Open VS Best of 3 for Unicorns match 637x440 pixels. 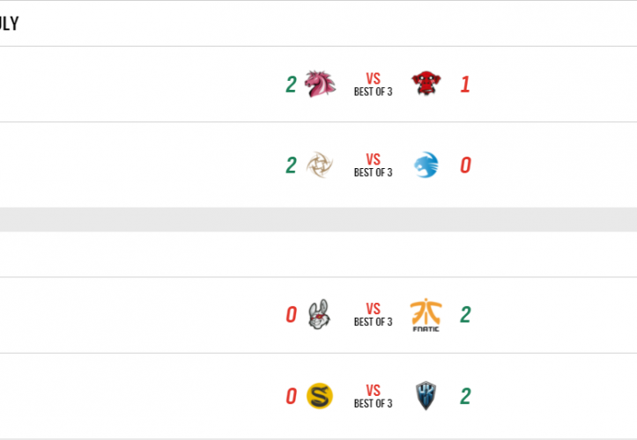[x=373, y=84]
